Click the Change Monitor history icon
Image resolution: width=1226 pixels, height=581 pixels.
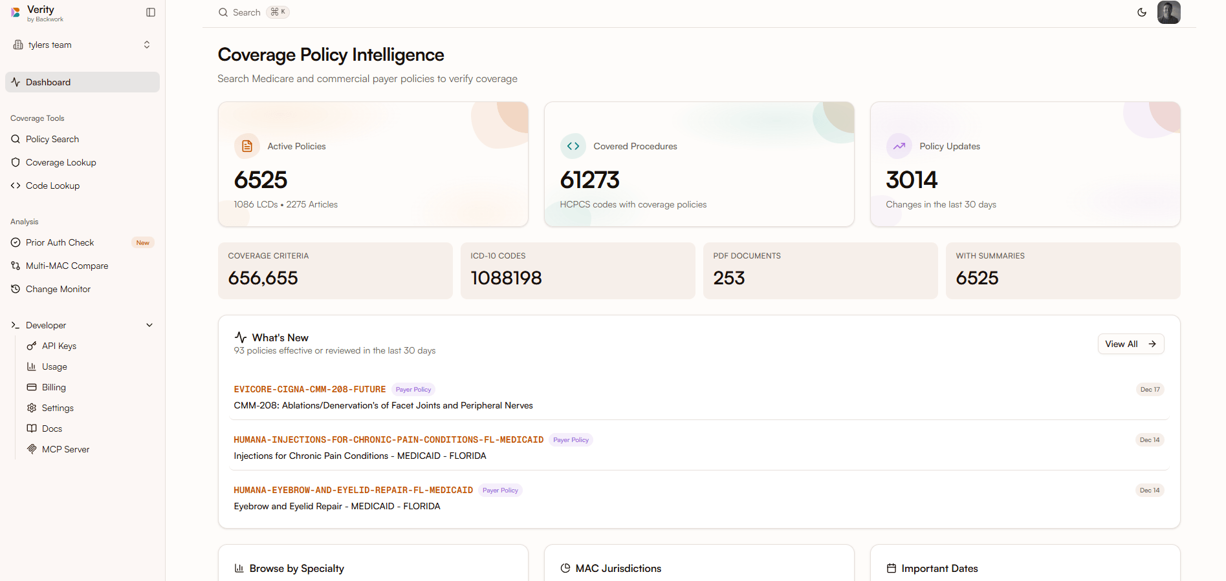coord(16,289)
